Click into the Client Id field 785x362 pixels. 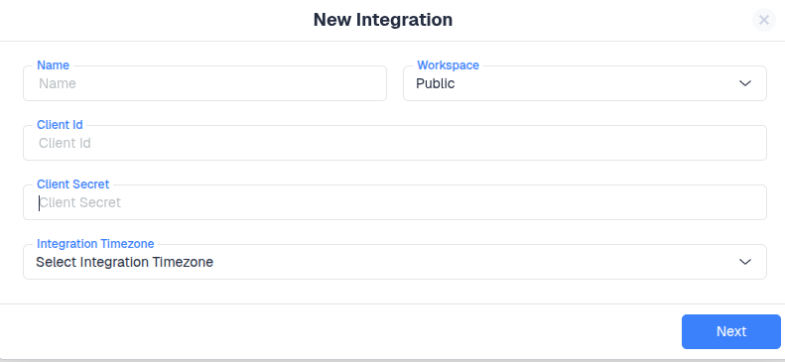pyautogui.click(x=395, y=143)
